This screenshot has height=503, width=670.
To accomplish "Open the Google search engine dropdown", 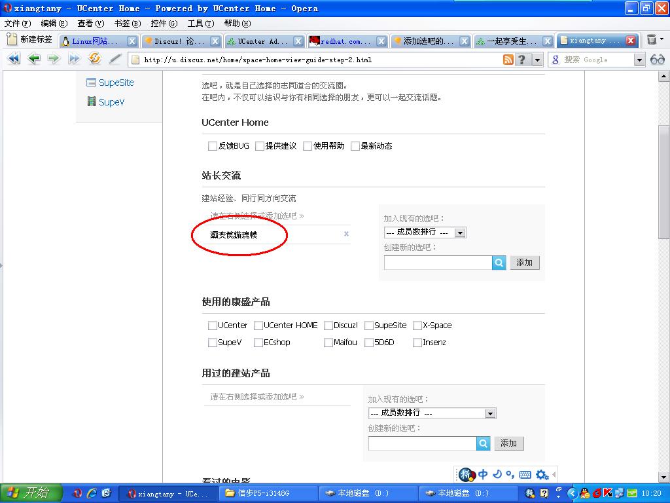I will 639,60.
